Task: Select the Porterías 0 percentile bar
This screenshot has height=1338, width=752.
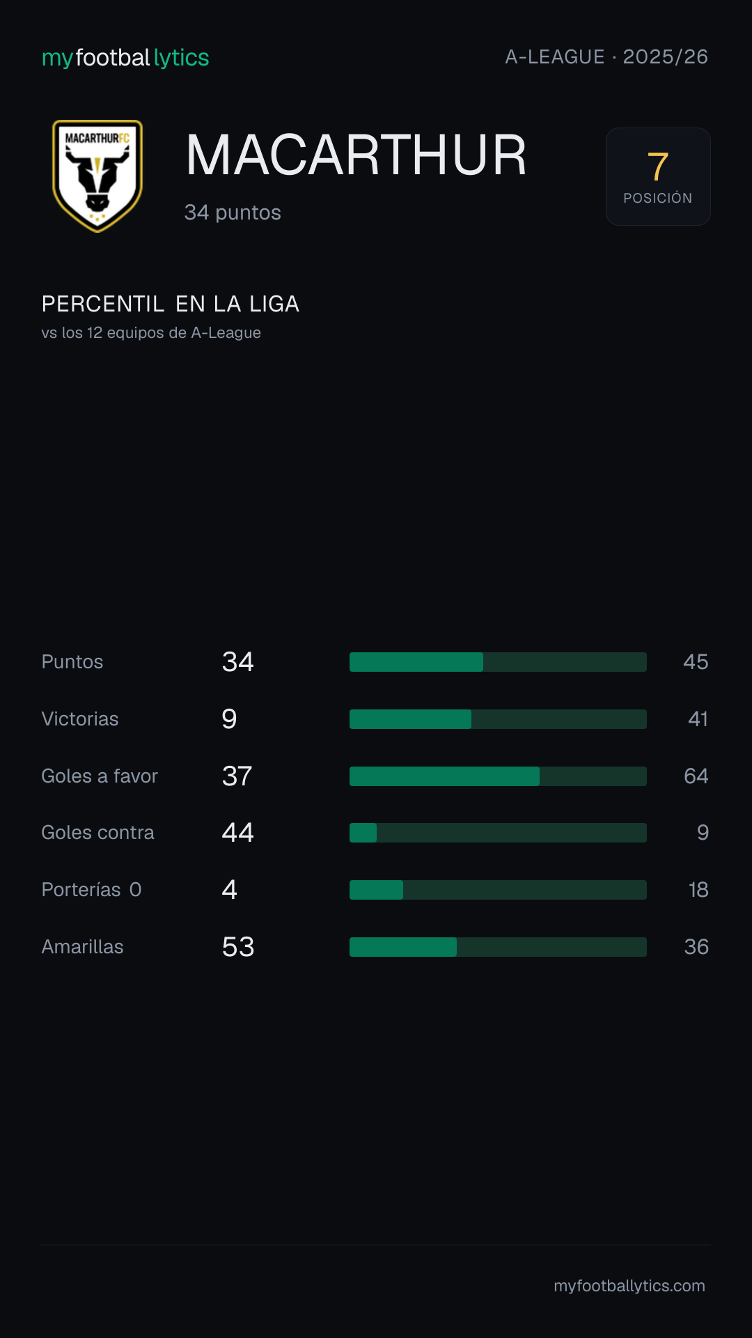Action: (x=498, y=890)
